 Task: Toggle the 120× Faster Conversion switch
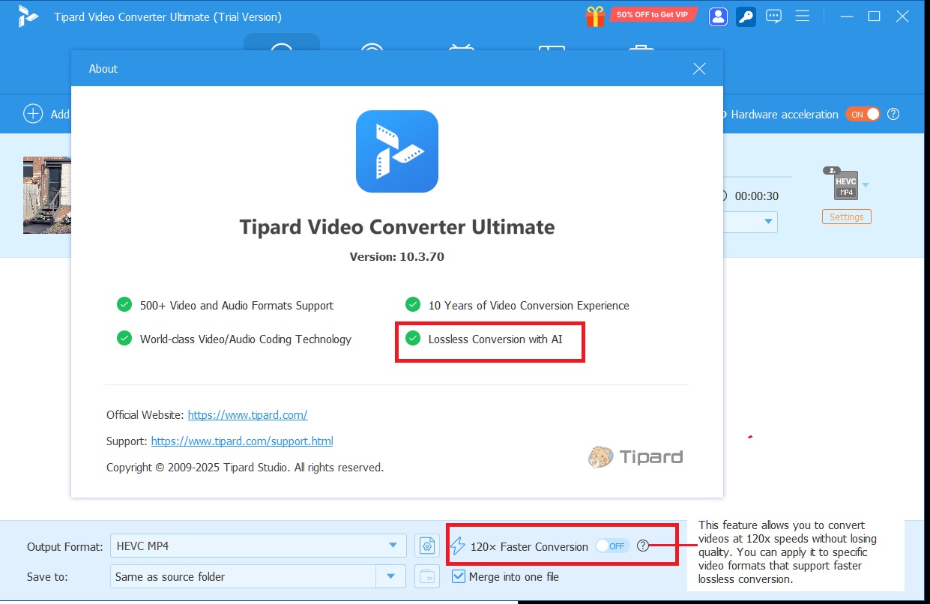[x=612, y=546]
